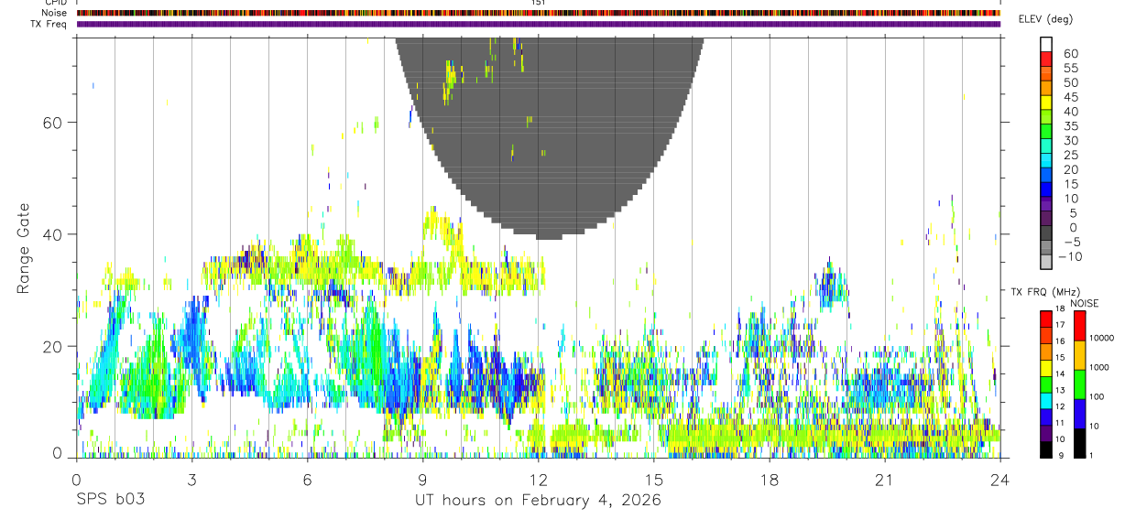The image size is (1125, 519).
Task: Click the multicolored Noise strip above plot
Action: point(539,13)
